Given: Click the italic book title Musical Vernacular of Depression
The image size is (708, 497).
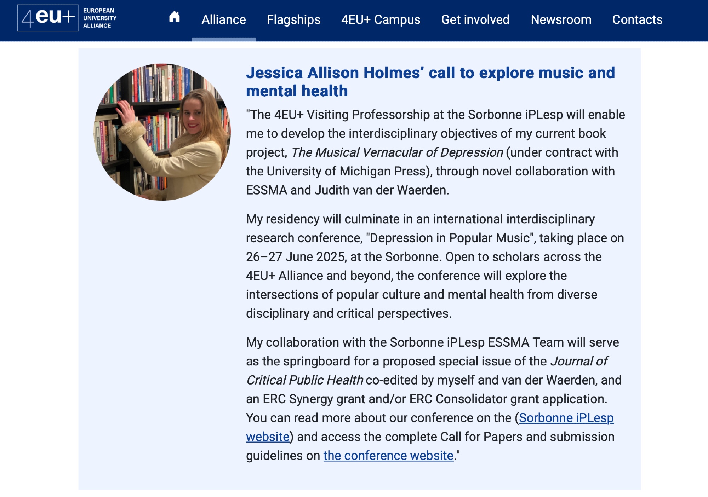Looking at the screenshot, I should [x=397, y=152].
